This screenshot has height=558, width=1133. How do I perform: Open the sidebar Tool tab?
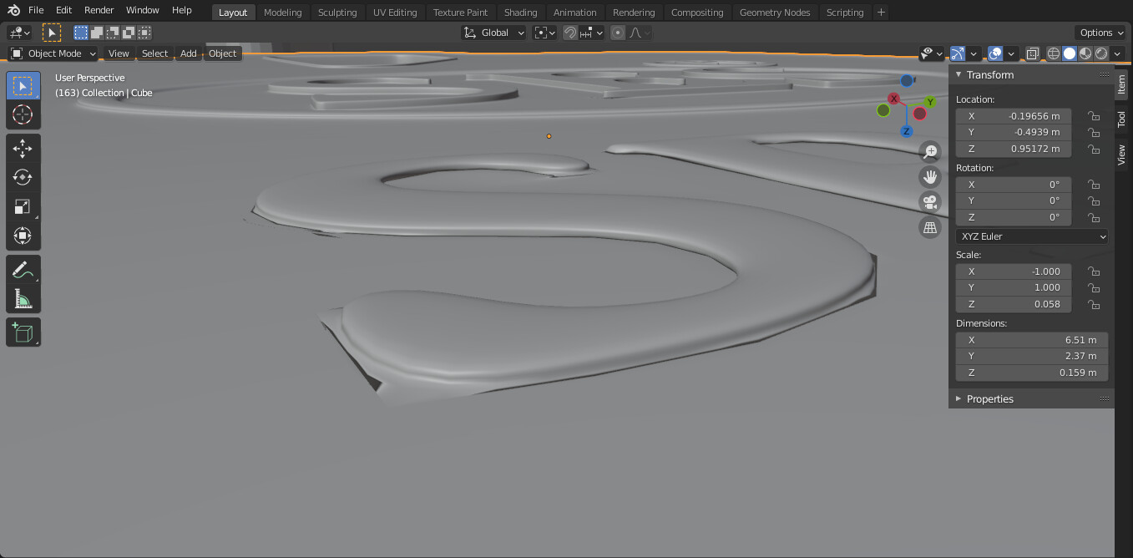[x=1121, y=119]
